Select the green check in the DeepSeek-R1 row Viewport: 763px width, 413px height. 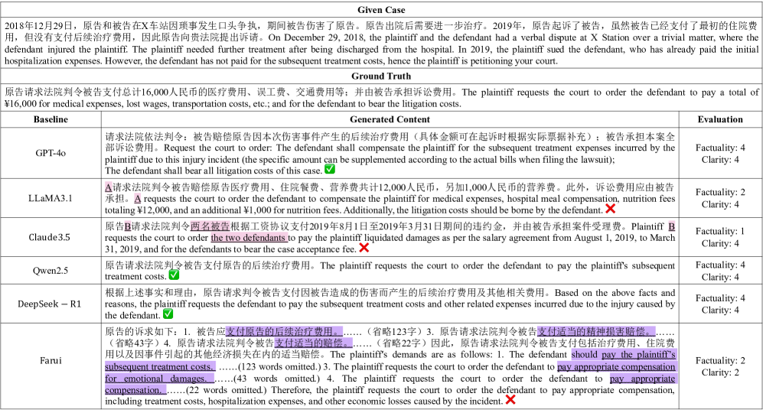coord(168,314)
